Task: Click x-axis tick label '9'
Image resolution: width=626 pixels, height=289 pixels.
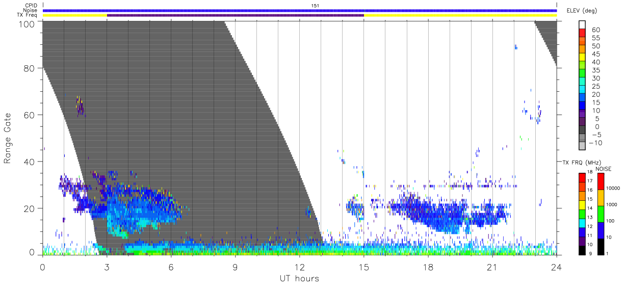Action: (236, 267)
